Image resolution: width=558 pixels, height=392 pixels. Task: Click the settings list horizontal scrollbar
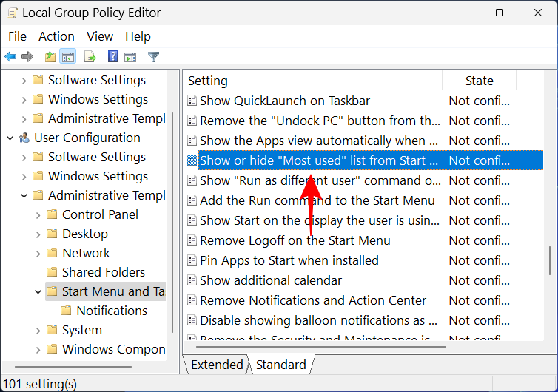click(x=320, y=346)
